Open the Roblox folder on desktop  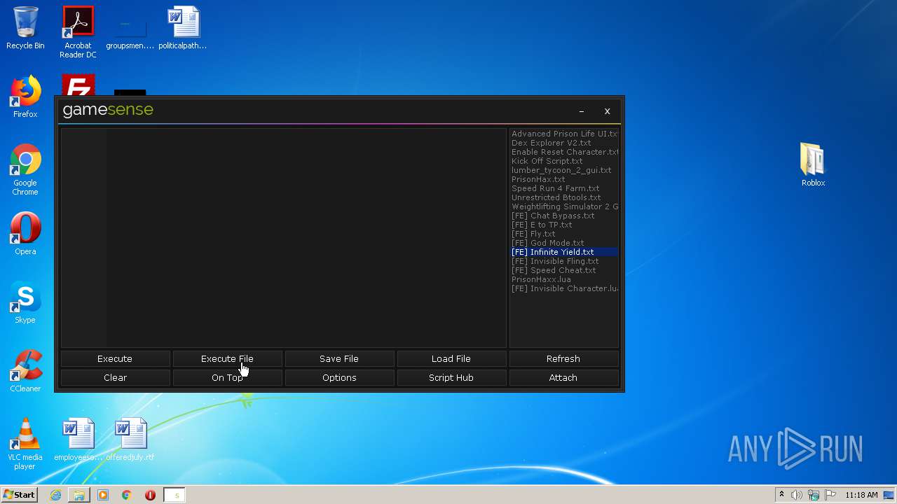pos(813,165)
